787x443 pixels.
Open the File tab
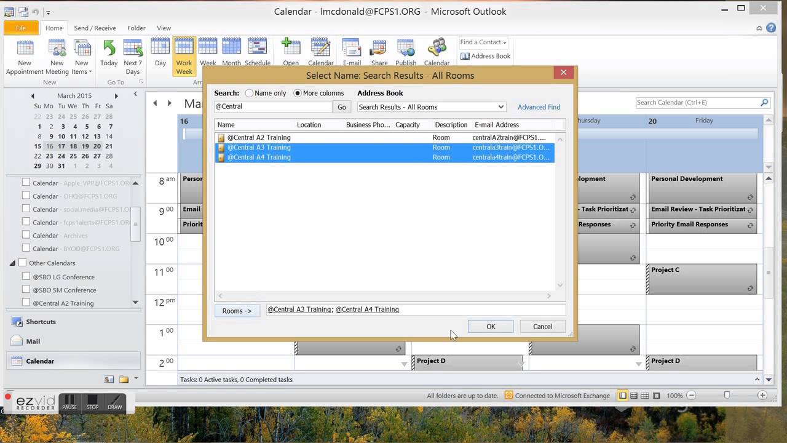(x=21, y=28)
